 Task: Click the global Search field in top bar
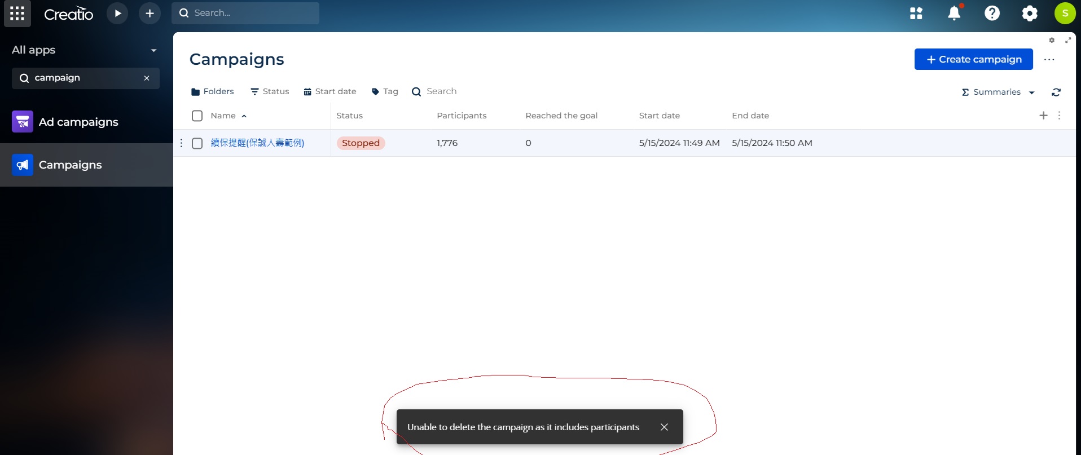[245, 13]
